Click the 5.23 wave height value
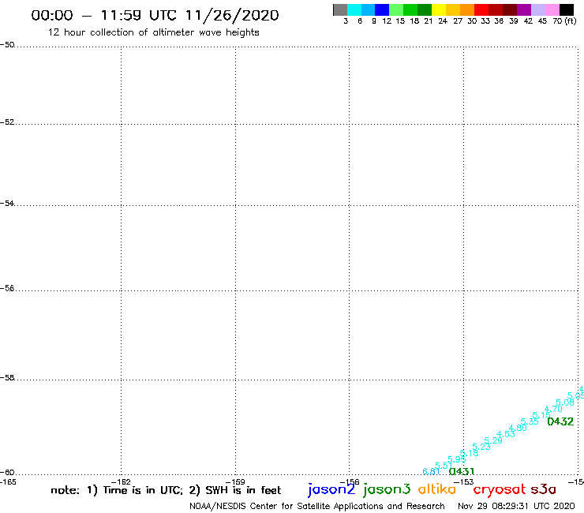This screenshot has width=584, height=513. coord(481,447)
